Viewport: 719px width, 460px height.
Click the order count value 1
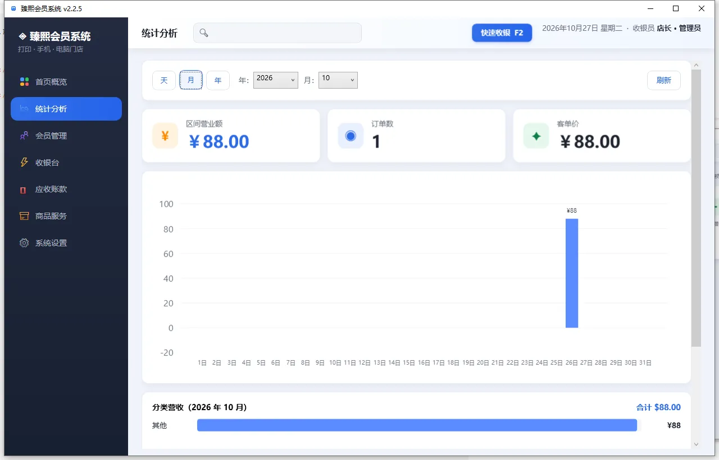376,142
